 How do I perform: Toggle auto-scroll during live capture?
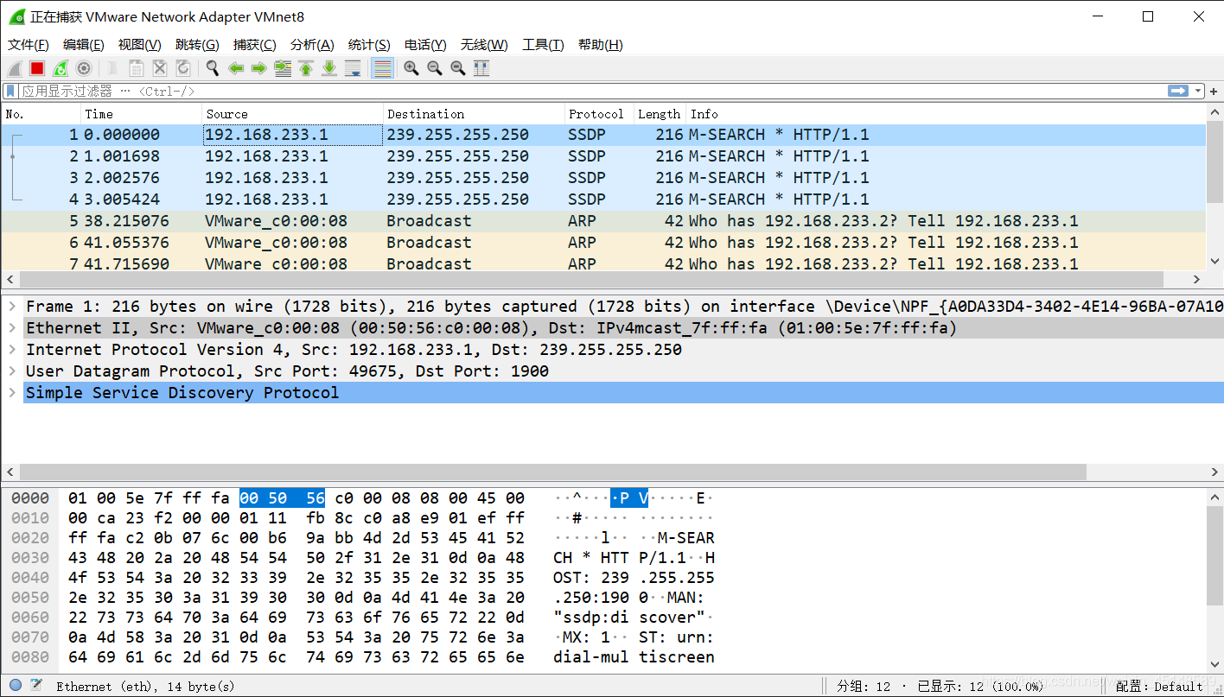click(353, 68)
